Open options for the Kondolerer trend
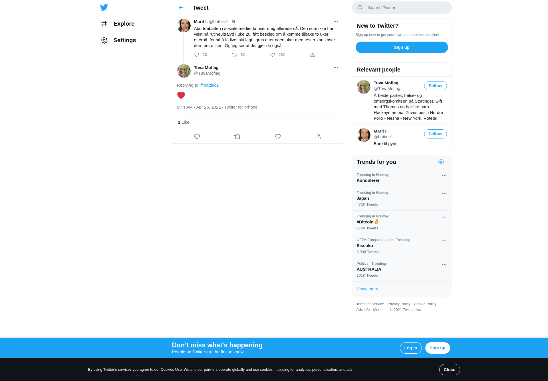 (x=444, y=176)
